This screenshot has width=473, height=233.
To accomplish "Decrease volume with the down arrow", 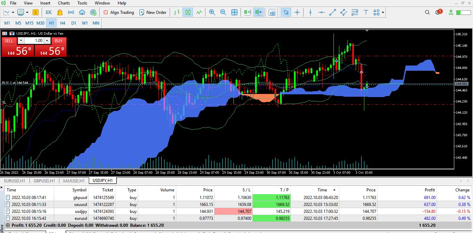I will pyautogui.click(x=20, y=41).
